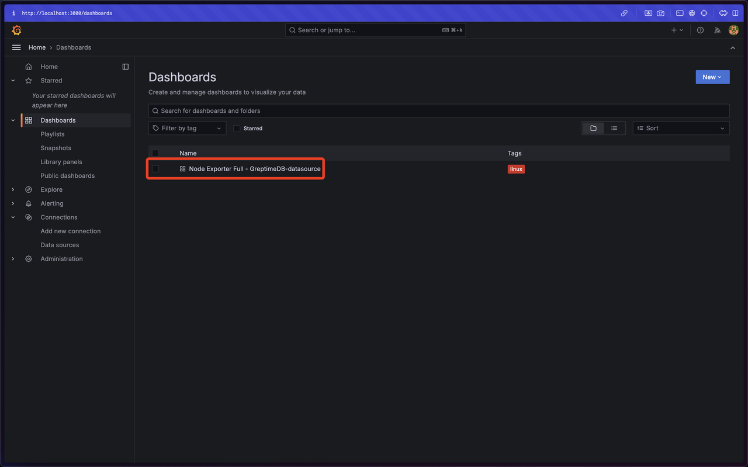Open the user profile avatar

tap(733, 30)
